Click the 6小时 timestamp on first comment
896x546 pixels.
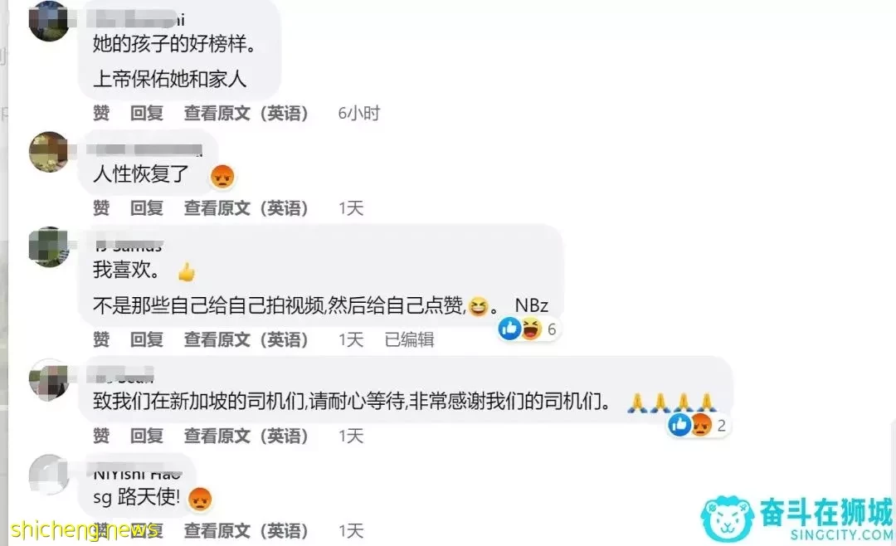pos(359,113)
